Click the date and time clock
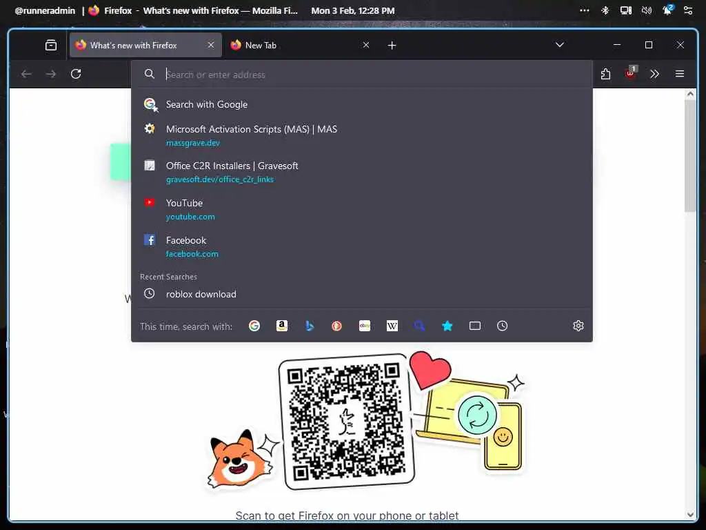Screen dimensions: 706x530 tap(353, 10)
